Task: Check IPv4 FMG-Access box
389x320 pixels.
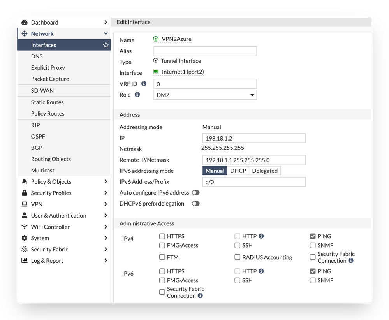Action: click(162, 245)
